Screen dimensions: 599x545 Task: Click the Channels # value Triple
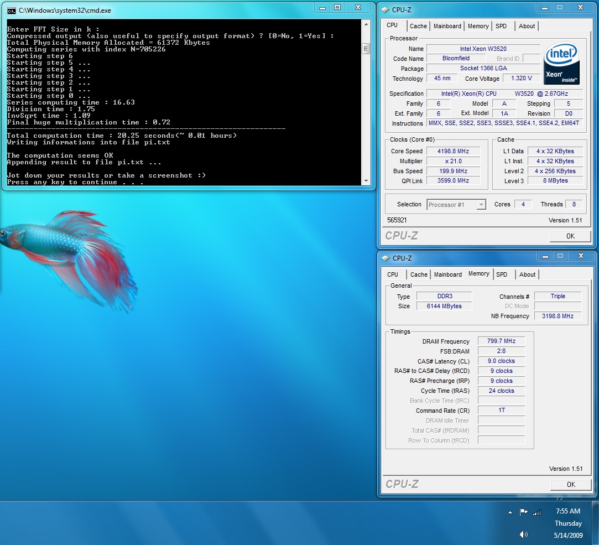[558, 296]
